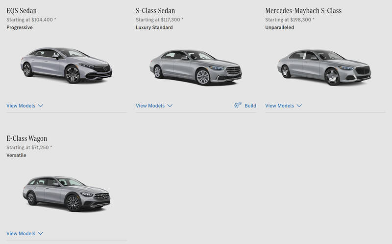
Task: Click the Unparalleled tagline
Action: tap(279, 27)
